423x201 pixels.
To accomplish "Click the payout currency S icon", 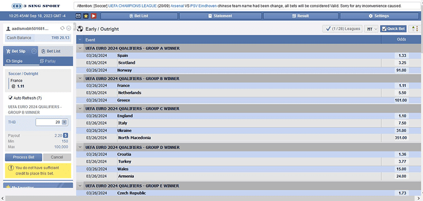I will pyautogui.click(x=66, y=135).
